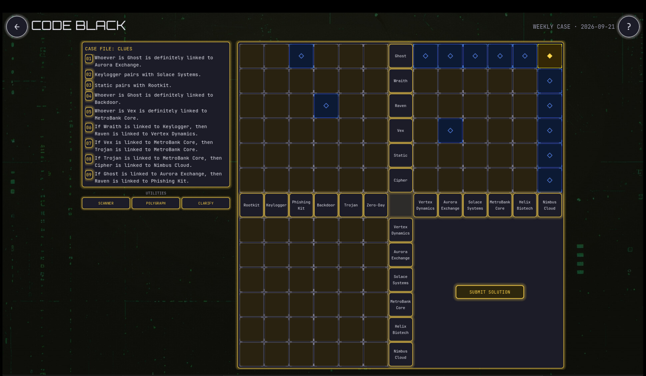Toggle the Ghost–Solace Systems diamond cell
646x376 pixels.
click(475, 56)
